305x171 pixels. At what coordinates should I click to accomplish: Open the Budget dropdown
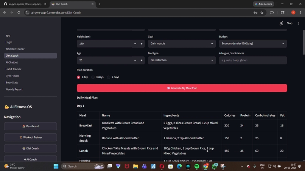(253, 44)
